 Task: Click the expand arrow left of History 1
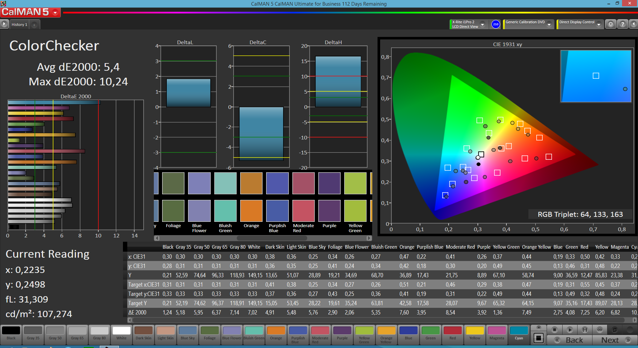[4, 24]
